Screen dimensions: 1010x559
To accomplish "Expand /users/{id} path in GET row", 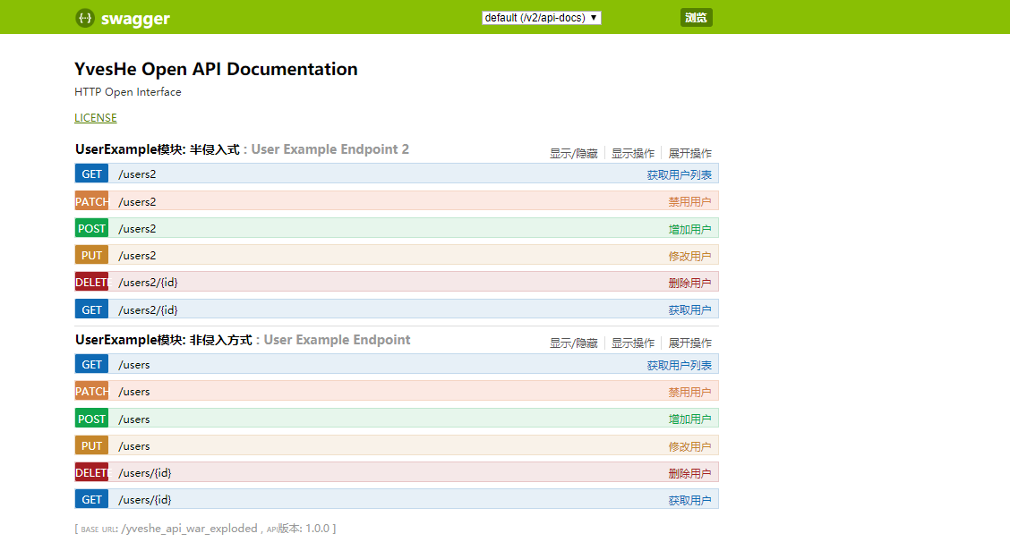I will pyautogui.click(x=145, y=500).
